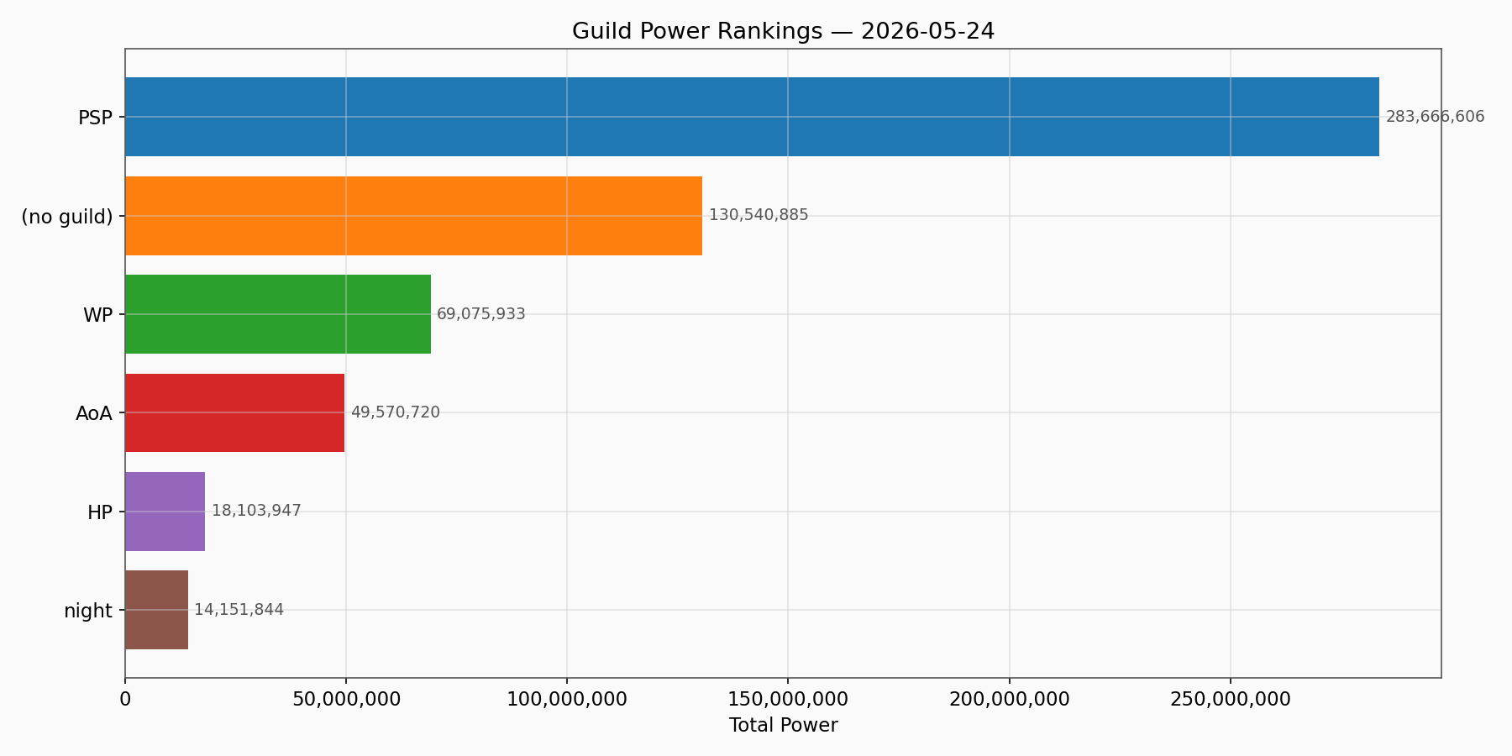
Task: Click the value 14,151,844
Action: point(239,610)
